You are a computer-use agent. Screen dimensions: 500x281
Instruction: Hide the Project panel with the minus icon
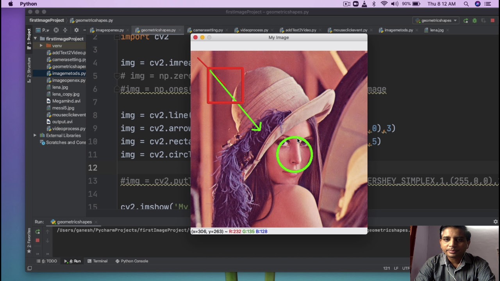click(x=85, y=30)
